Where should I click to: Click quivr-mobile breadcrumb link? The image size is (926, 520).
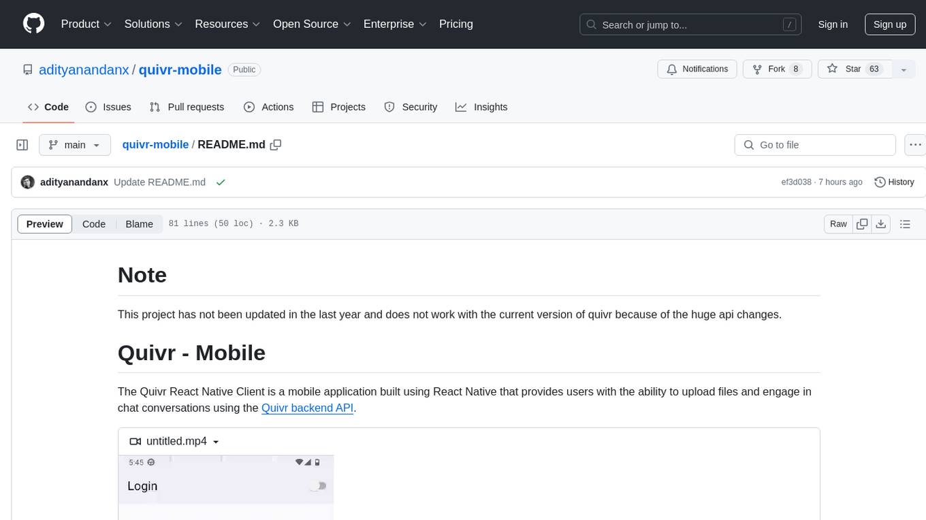pos(155,144)
